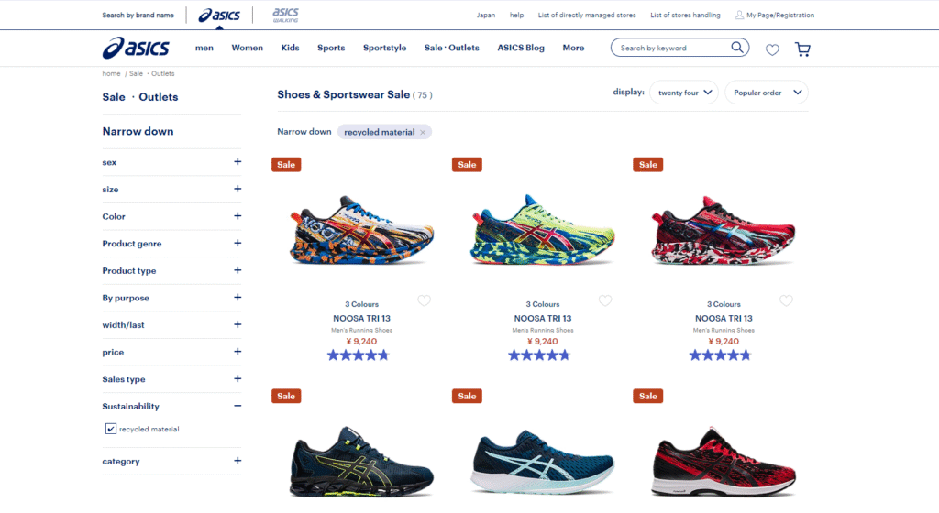Click the Search by keyword field

click(673, 48)
